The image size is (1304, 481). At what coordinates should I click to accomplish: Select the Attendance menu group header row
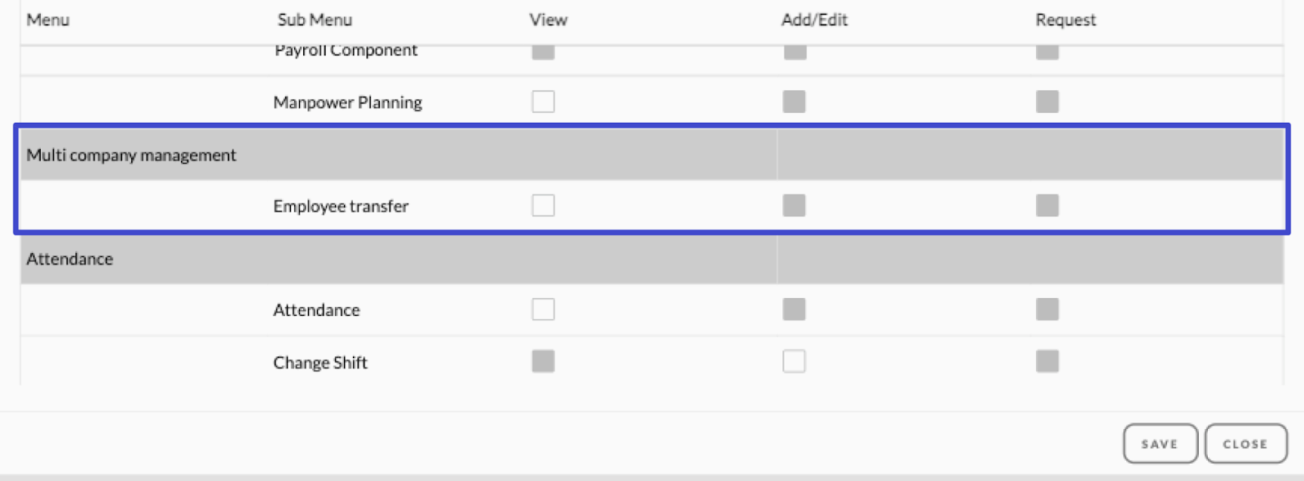click(652, 259)
